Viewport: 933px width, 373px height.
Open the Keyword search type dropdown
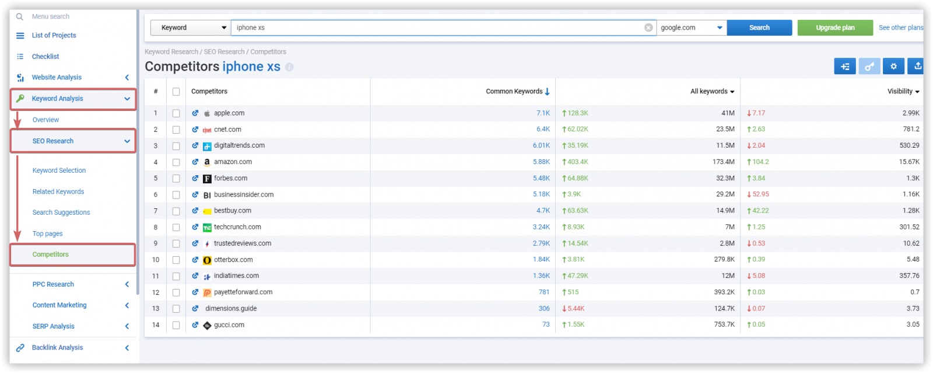coord(191,27)
